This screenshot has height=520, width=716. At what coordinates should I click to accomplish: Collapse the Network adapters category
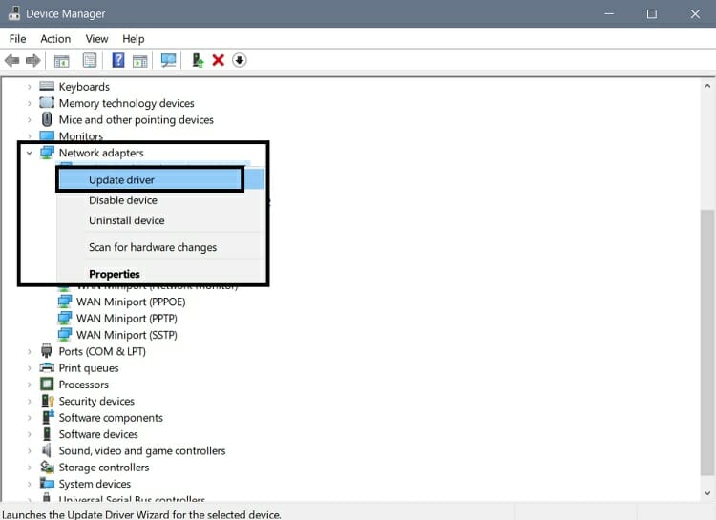coord(30,153)
